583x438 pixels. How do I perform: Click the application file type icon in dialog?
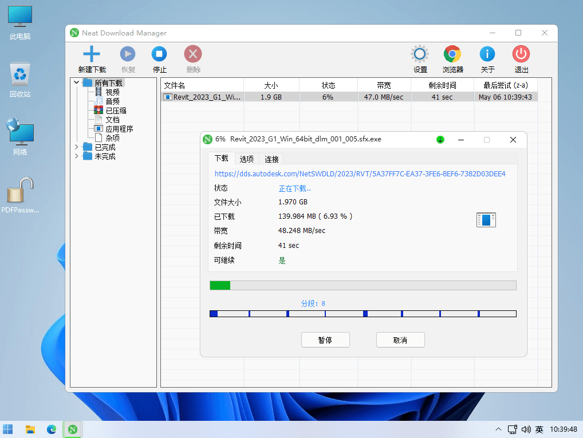pos(486,220)
